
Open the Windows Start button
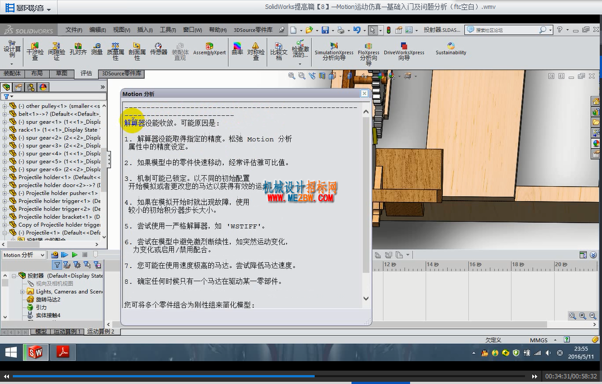coord(11,352)
